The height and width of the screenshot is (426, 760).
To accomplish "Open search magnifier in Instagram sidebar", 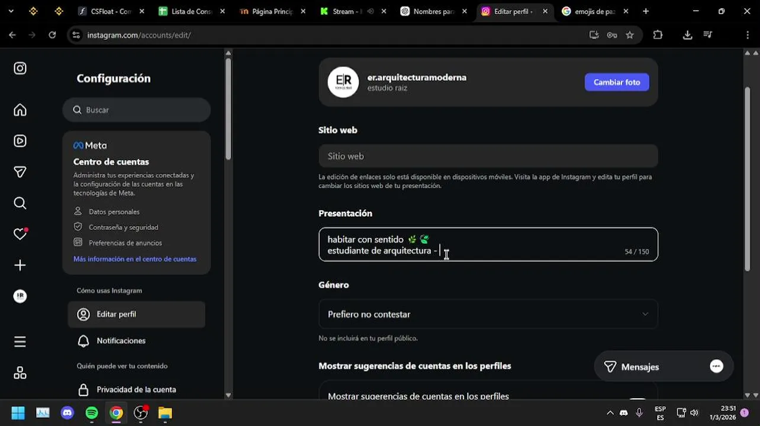I will coord(20,203).
